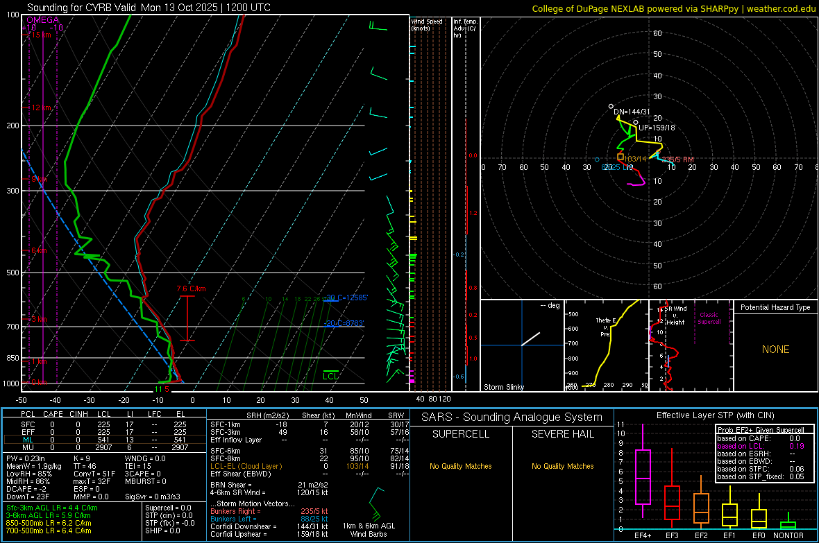Click the orange mean wind square on hodograph

(x=620, y=157)
